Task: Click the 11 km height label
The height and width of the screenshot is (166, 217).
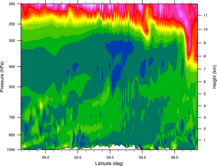Action: coord(206,15)
